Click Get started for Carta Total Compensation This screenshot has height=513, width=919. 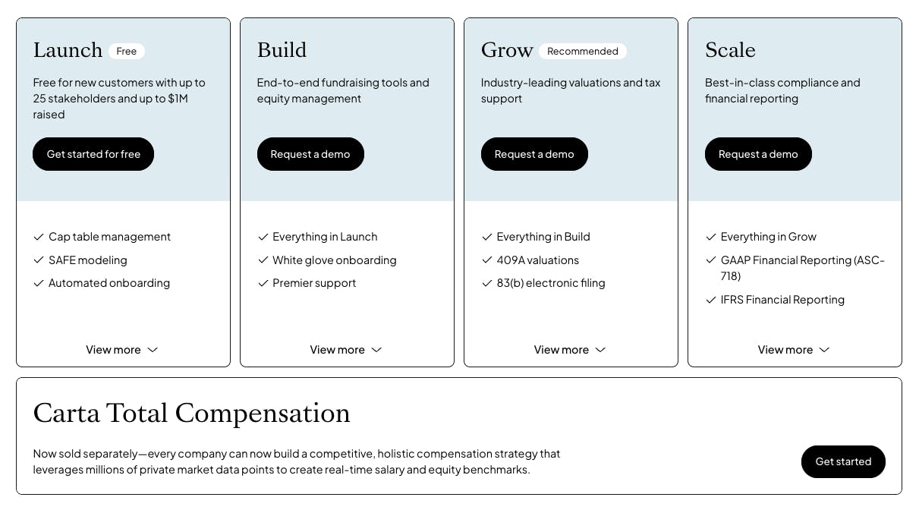pyautogui.click(x=843, y=461)
